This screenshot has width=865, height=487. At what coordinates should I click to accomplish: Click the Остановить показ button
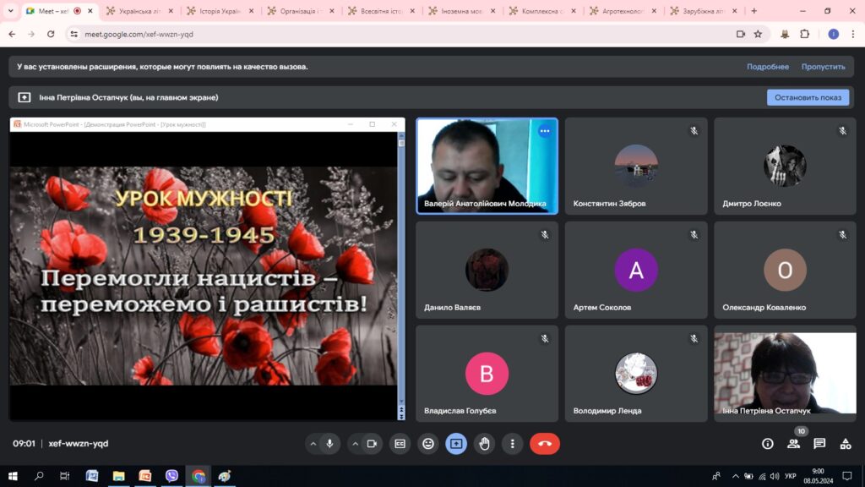tap(808, 97)
